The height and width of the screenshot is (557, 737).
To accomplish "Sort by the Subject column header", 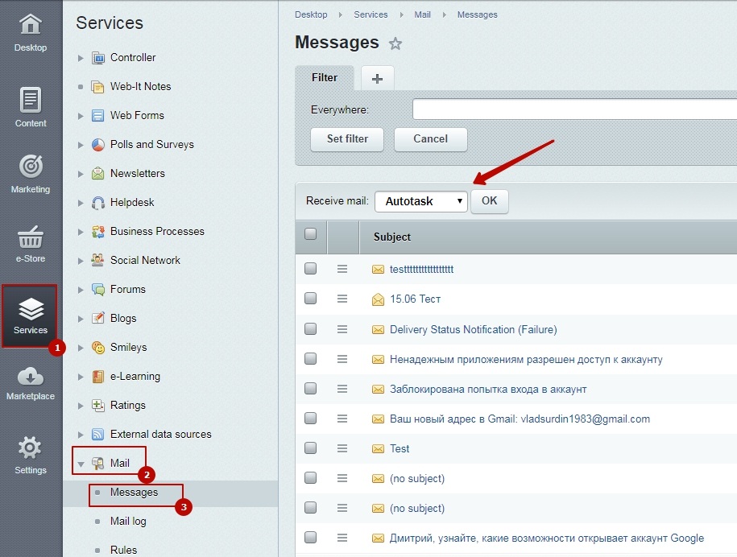I will click(392, 237).
